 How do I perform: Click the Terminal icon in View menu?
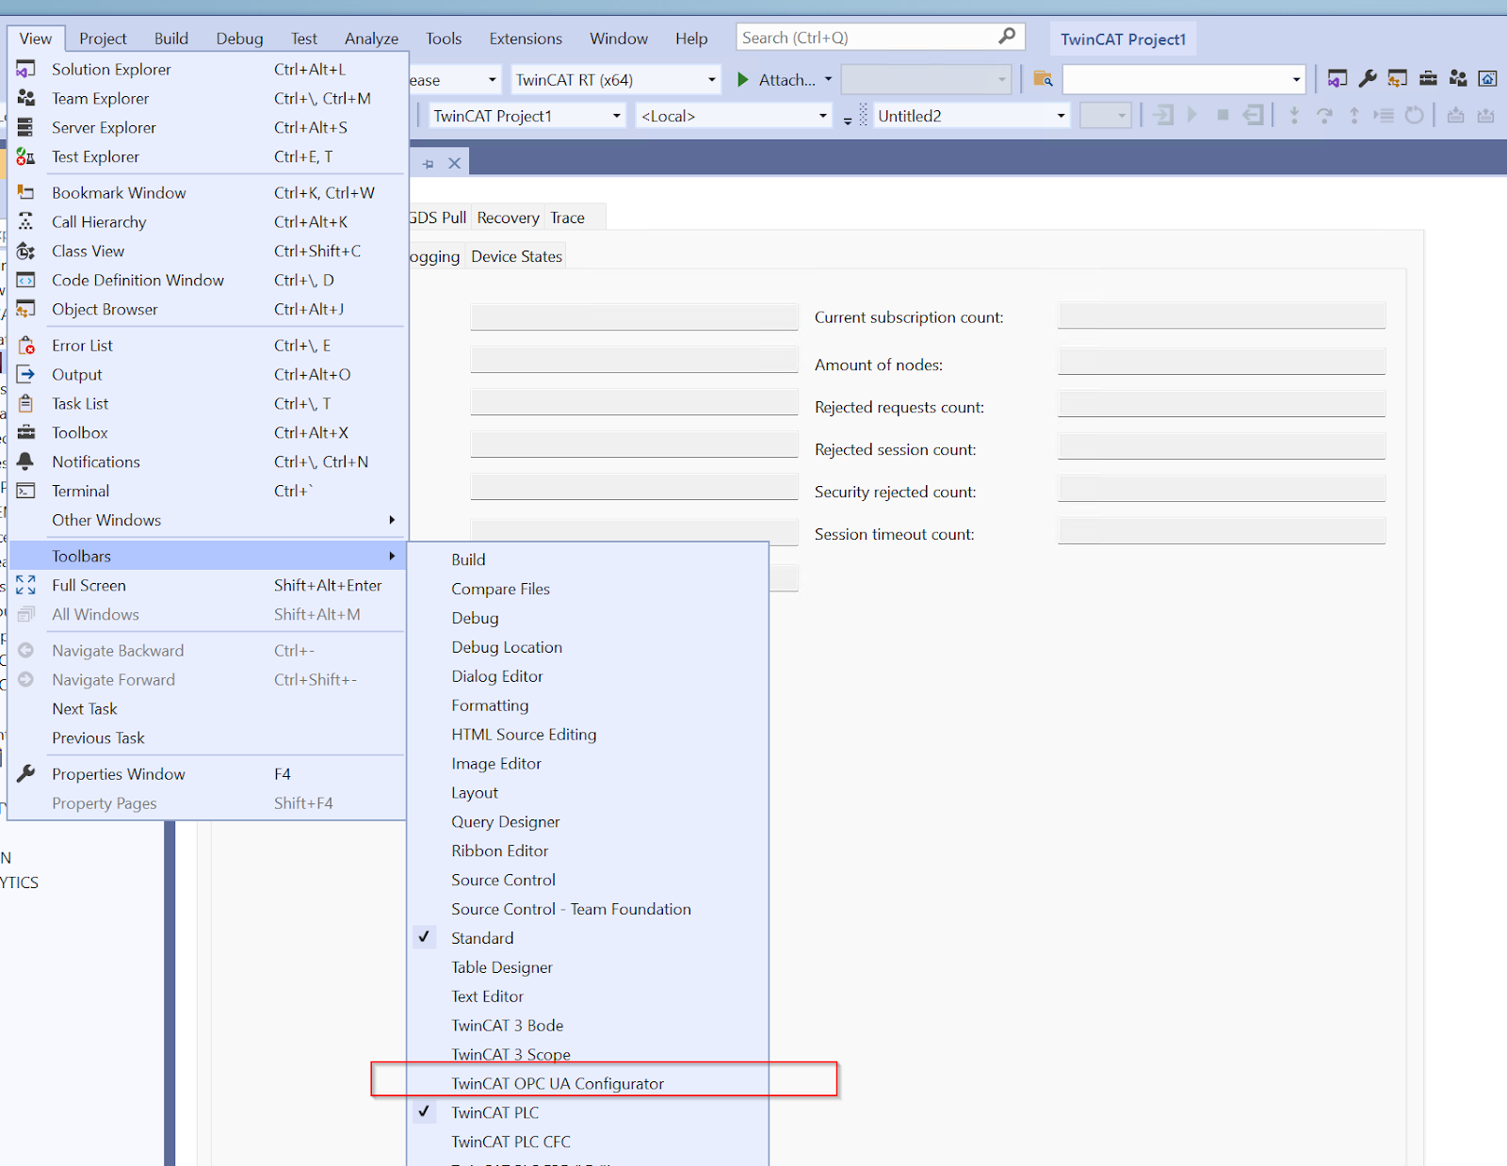pyautogui.click(x=26, y=491)
